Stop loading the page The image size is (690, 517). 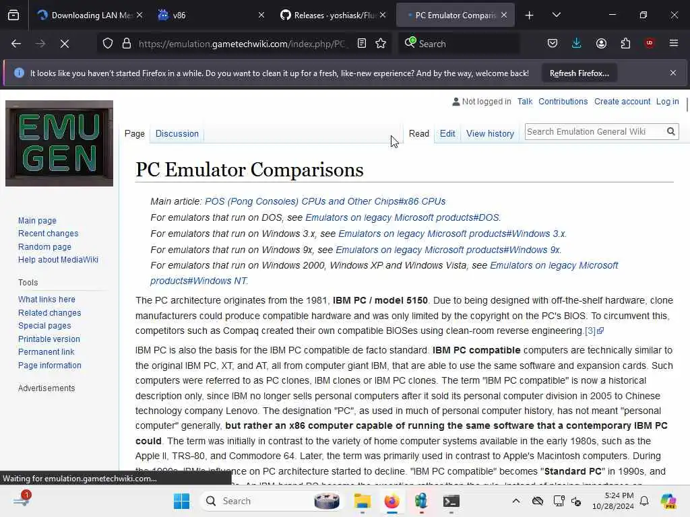[65, 44]
